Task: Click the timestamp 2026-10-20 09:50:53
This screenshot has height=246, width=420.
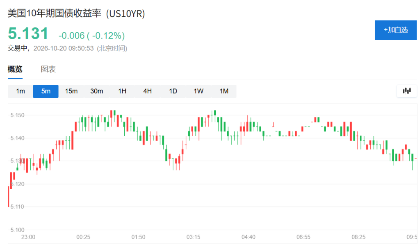Action: [64, 48]
